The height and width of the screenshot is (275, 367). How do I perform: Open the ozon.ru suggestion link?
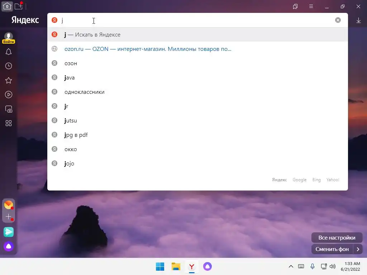pos(197,49)
